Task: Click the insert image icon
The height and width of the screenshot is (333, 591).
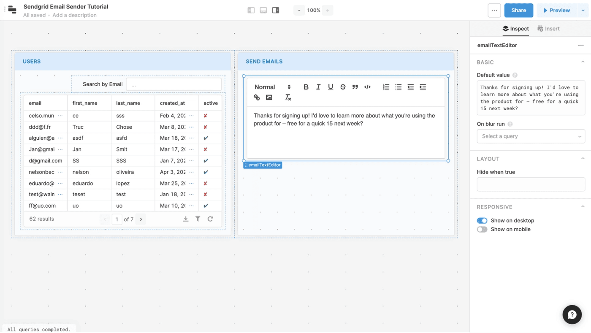Action: click(x=269, y=97)
